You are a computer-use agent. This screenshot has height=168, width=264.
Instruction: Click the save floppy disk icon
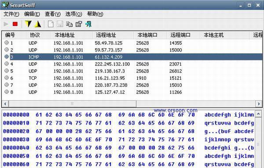point(60,24)
